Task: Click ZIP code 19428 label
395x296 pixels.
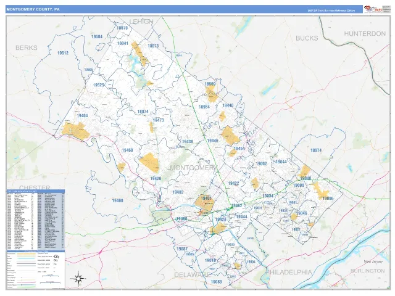Action: coord(221,220)
